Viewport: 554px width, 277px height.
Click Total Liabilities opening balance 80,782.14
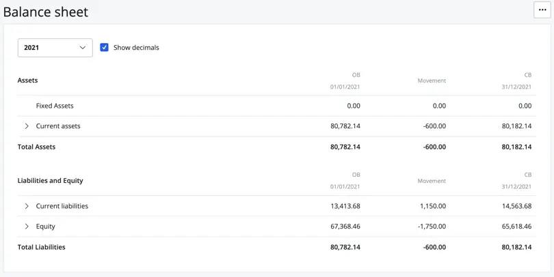click(x=345, y=248)
